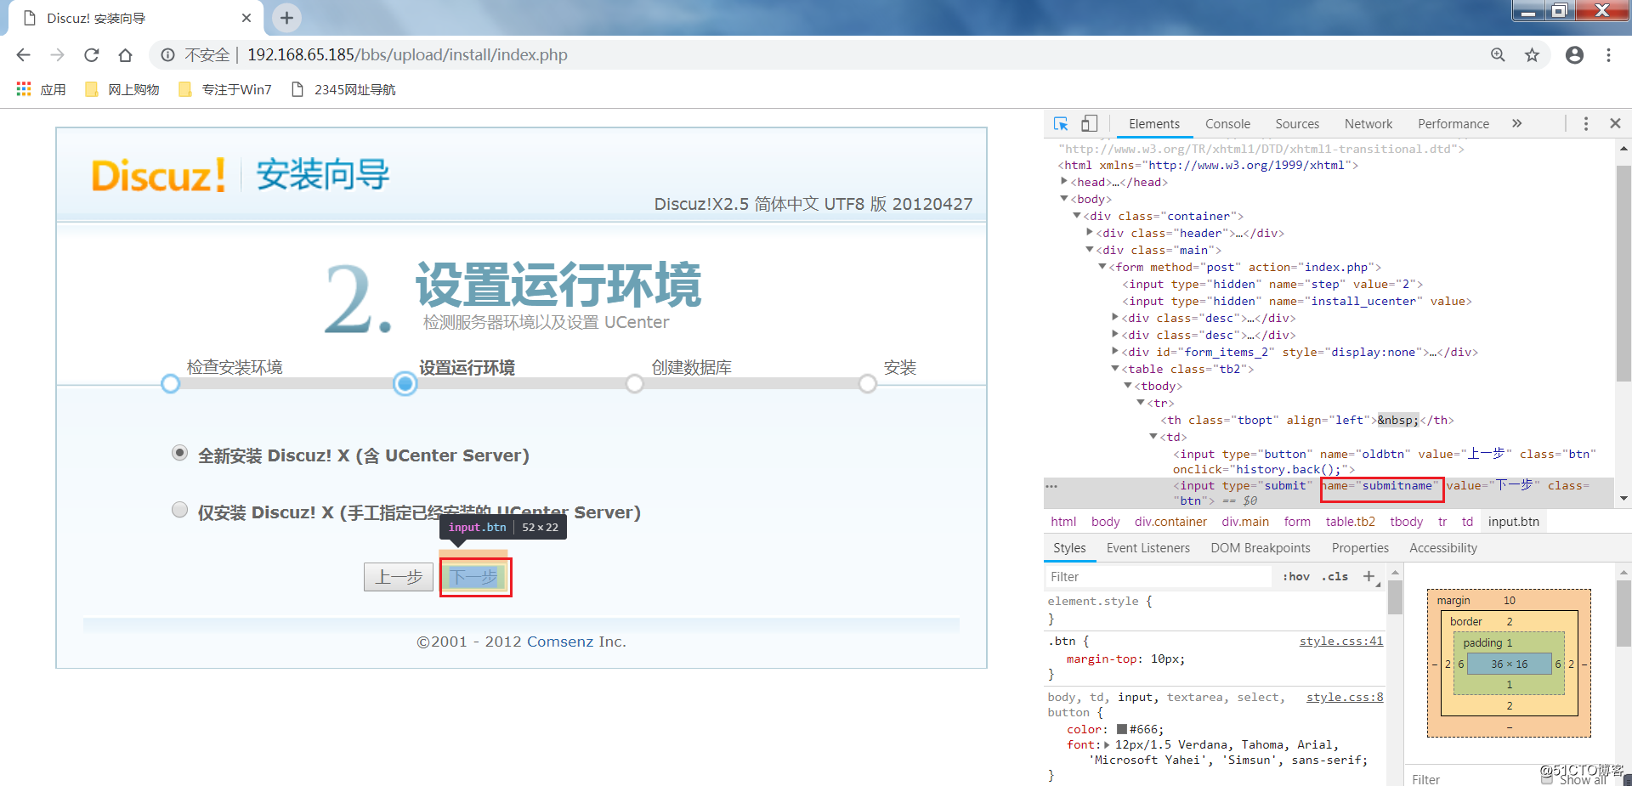
Task: Open the 网上购物 bookmark folder
Action: pyautogui.click(x=122, y=89)
